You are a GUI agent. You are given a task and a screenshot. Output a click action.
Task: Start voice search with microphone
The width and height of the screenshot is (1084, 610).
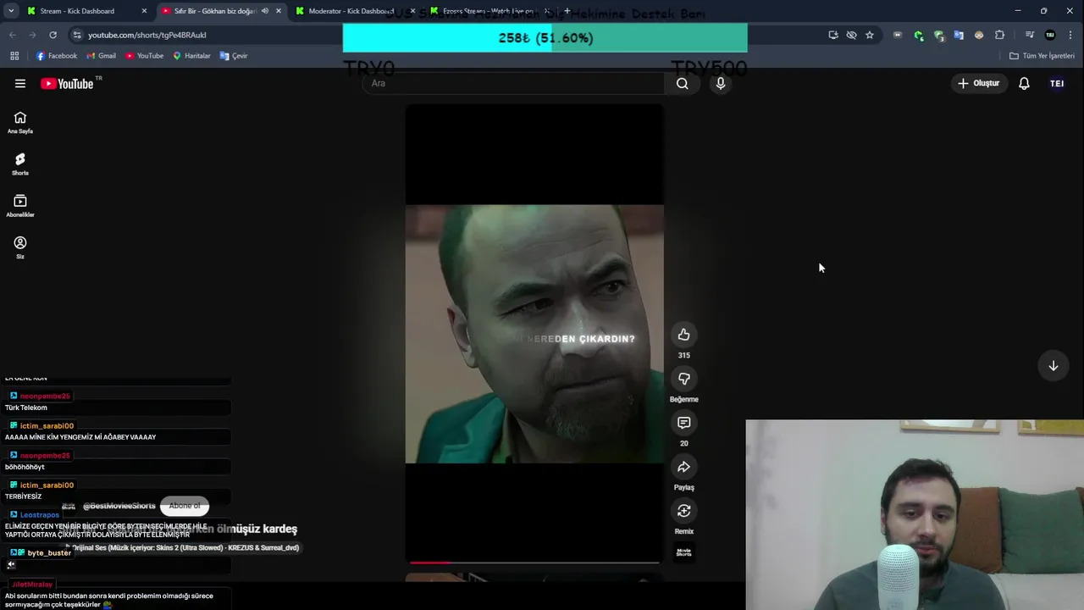721,83
